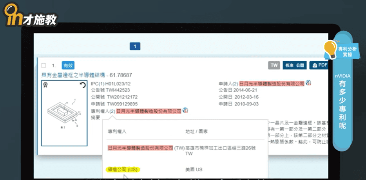Select the yellow highlighted 輝達公司 (US) entry
Screen dimensions: 366x180
(x=123, y=169)
